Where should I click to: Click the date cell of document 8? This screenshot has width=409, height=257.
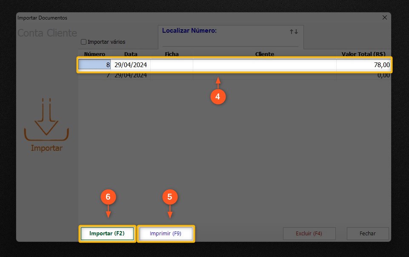pyautogui.click(x=131, y=65)
